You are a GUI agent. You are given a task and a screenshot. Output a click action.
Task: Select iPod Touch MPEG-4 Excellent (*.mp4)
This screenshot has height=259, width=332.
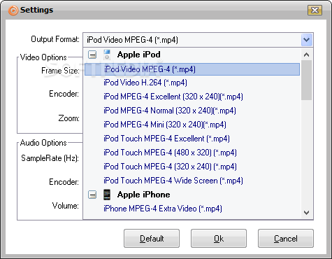[x=166, y=139]
